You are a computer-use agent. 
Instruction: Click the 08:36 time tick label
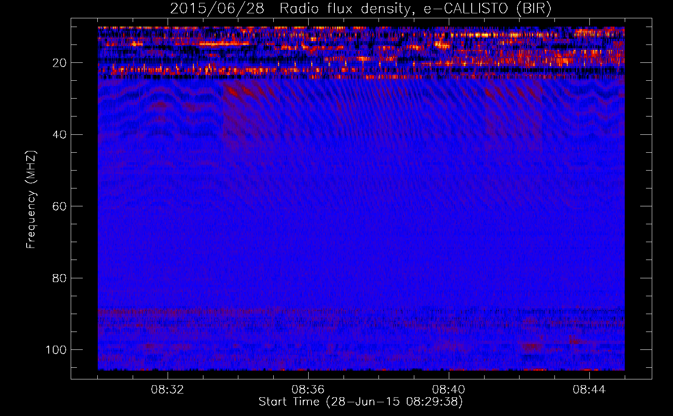click(308, 390)
